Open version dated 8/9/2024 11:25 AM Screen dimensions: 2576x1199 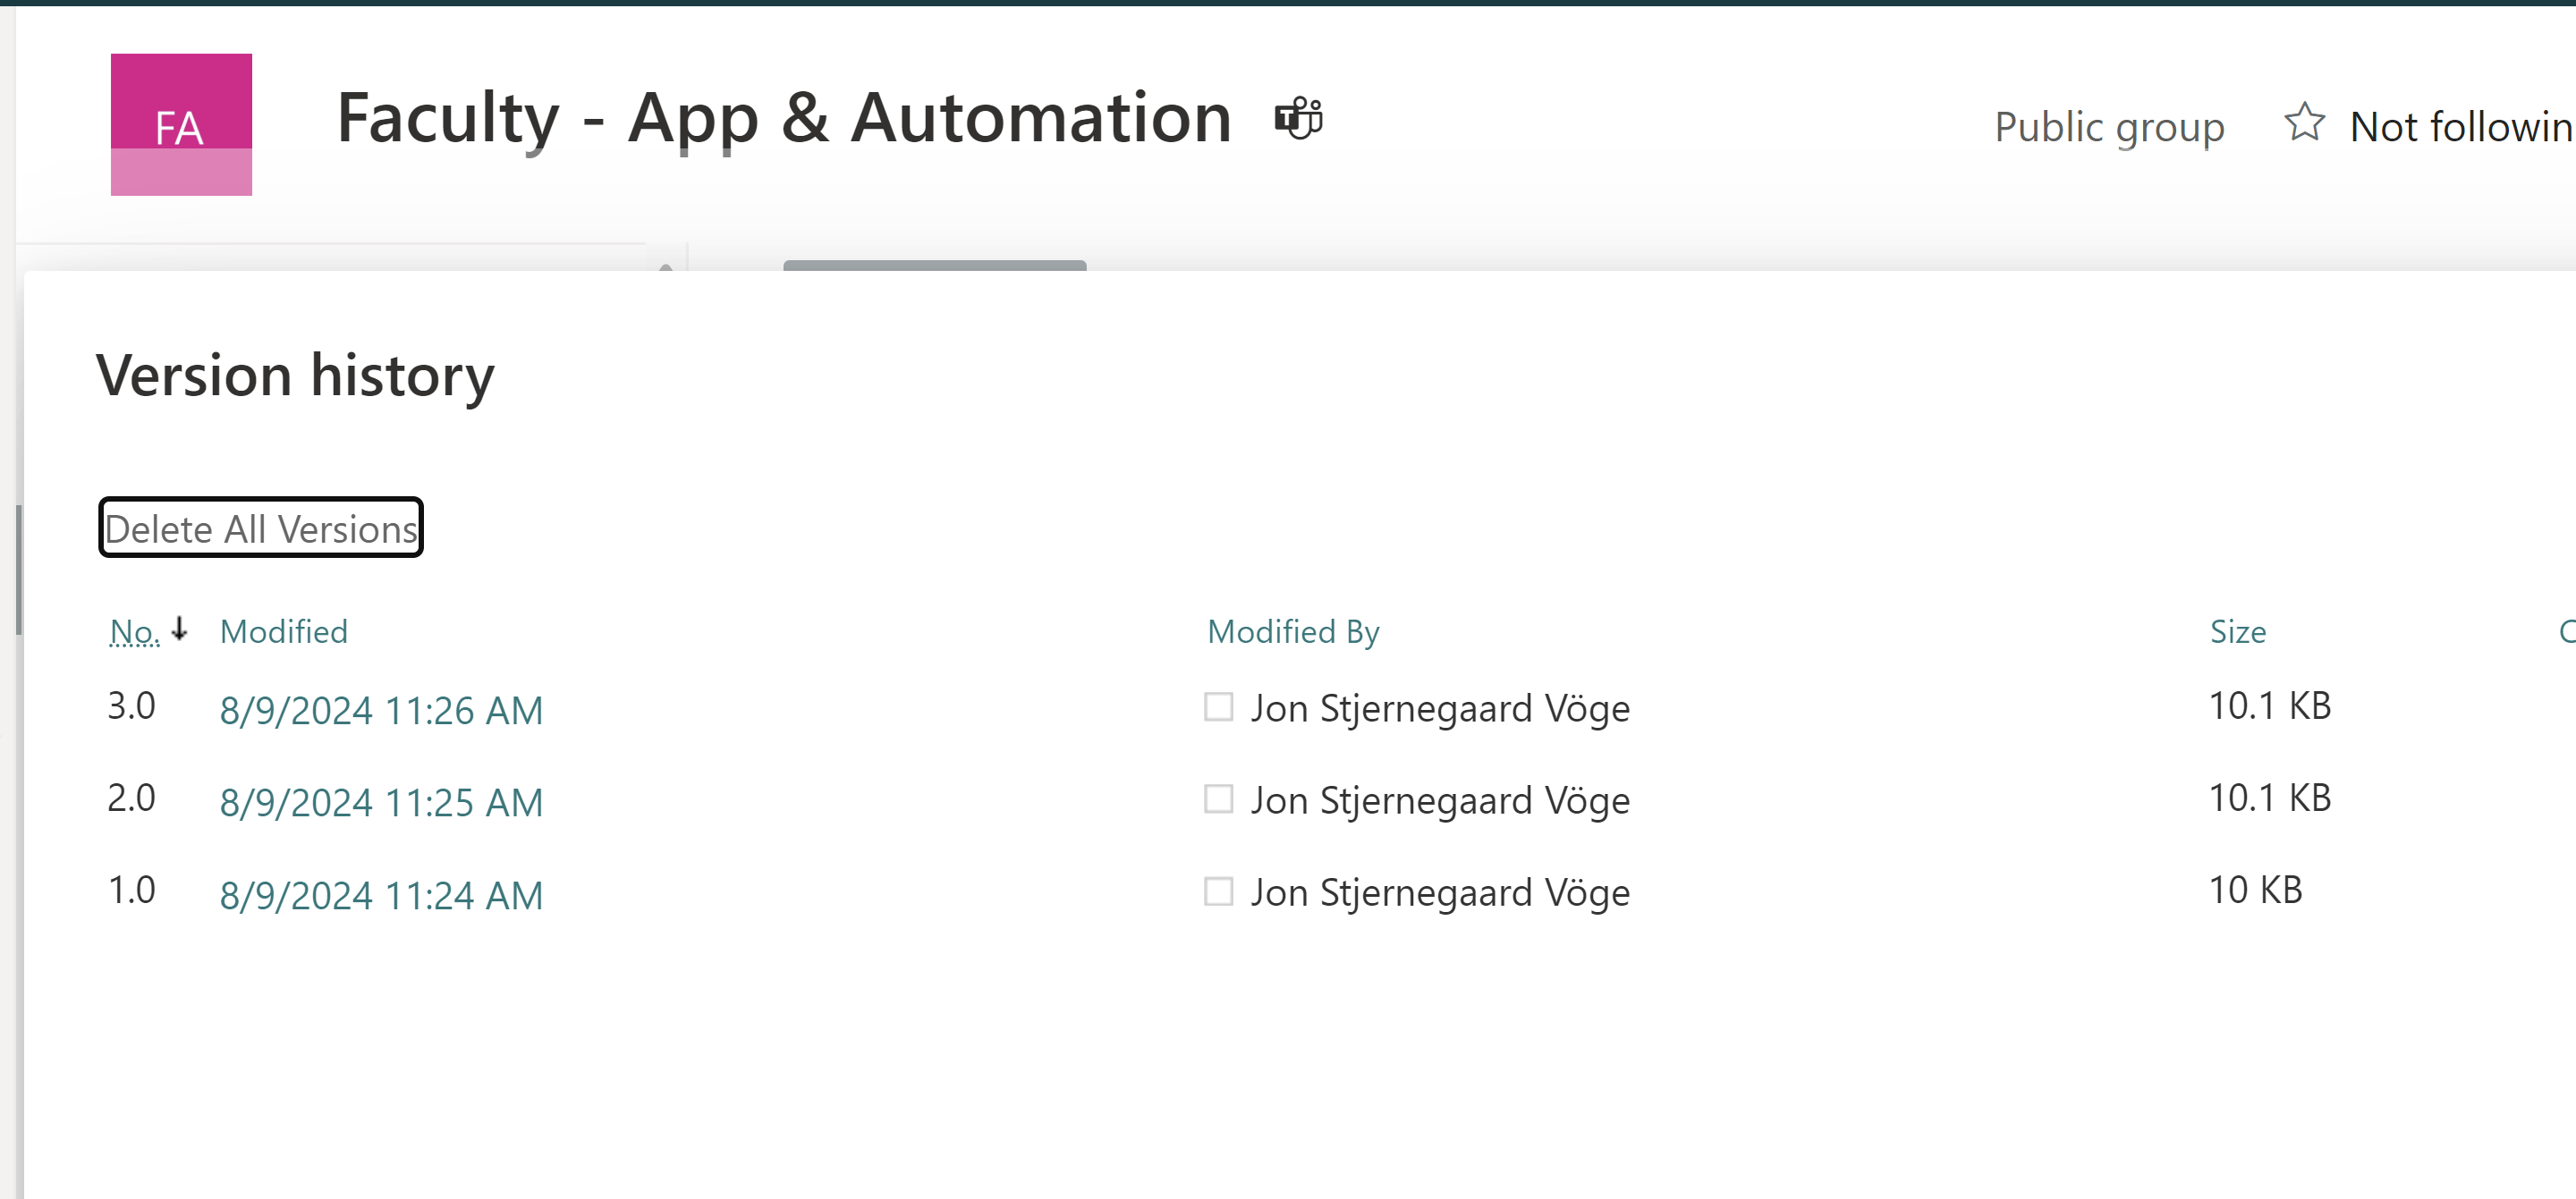(381, 801)
